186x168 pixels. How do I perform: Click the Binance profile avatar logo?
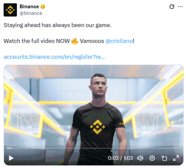click(10, 10)
